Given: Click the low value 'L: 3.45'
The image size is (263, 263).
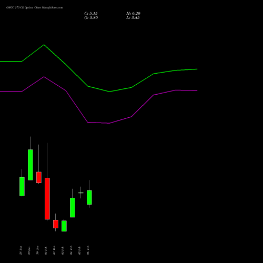Looking at the screenshot, I should click(x=133, y=18).
